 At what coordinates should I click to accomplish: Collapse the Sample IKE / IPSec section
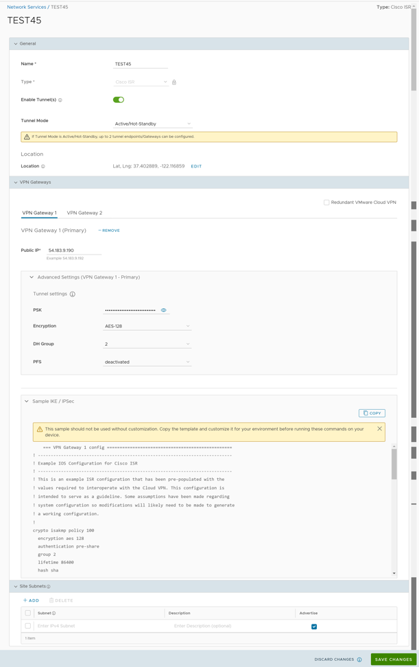tap(27, 401)
